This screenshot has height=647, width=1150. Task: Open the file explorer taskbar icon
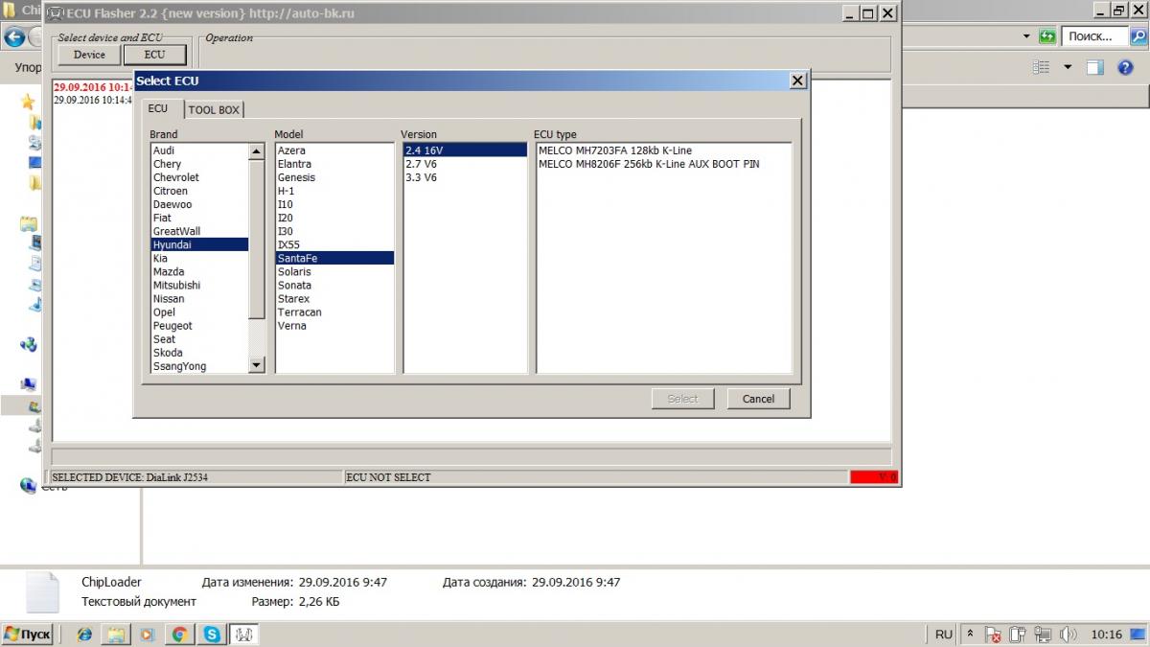[116, 635]
